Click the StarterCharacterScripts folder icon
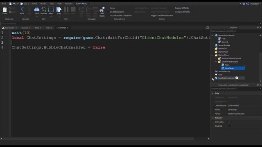262x147 pixels. coord(219,58)
